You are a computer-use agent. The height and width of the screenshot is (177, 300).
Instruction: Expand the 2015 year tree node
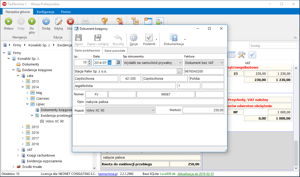coord(23,127)
